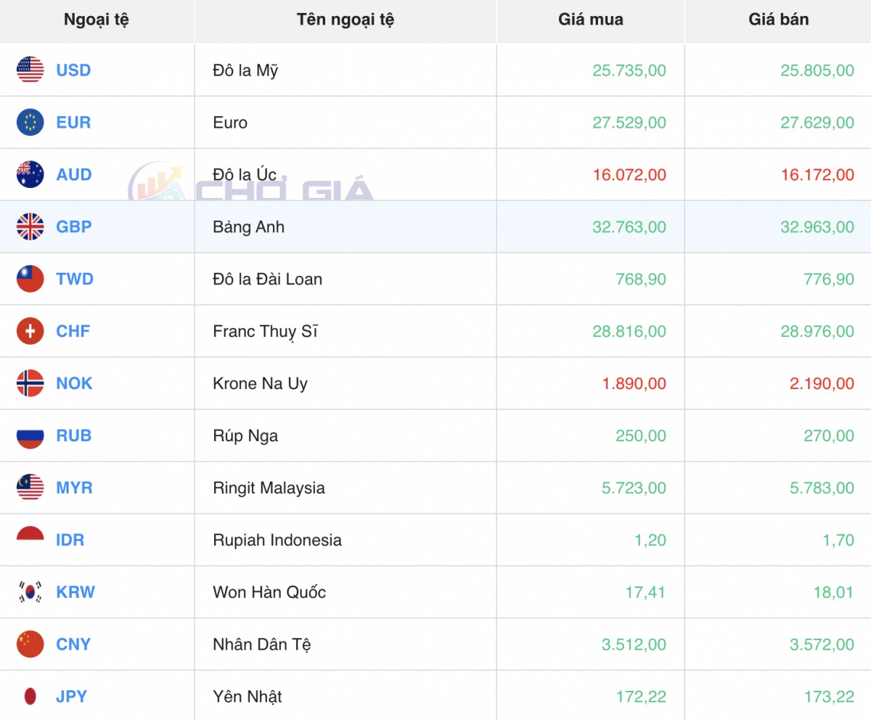This screenshot has width=871, height=720.
Task: Click the Japanese flag icon
Action: (x=30, y=697)
